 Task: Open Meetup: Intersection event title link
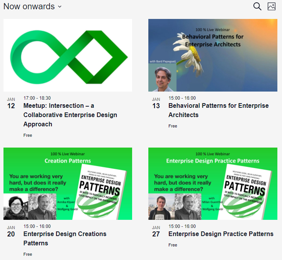[70, 115]
